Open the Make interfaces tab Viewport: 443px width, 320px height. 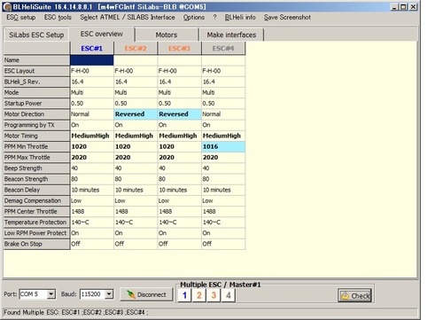click(x=231, y=35)
